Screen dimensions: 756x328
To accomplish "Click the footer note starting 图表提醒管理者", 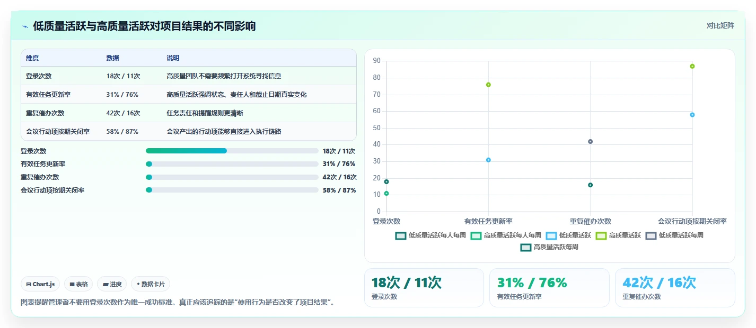I will (x=178, y=303).
